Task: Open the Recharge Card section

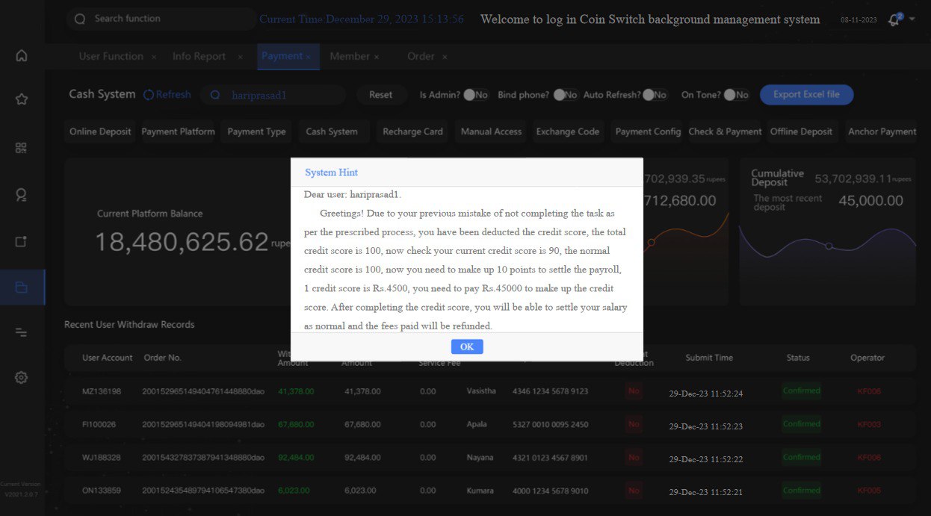Action: click(412, 131)
